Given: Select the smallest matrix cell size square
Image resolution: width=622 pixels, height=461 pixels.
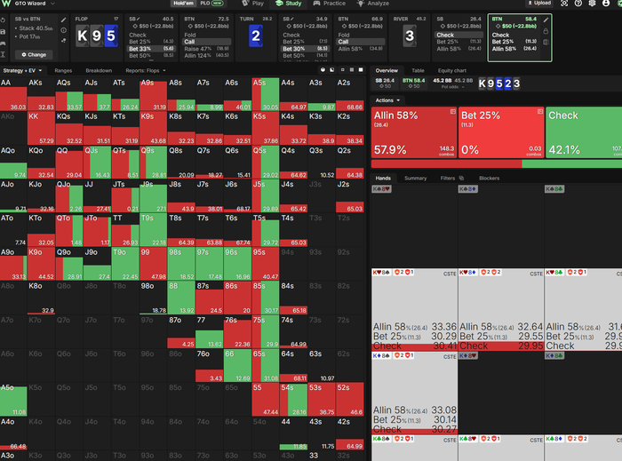Looking at the screenshot, I should (342, 70).
